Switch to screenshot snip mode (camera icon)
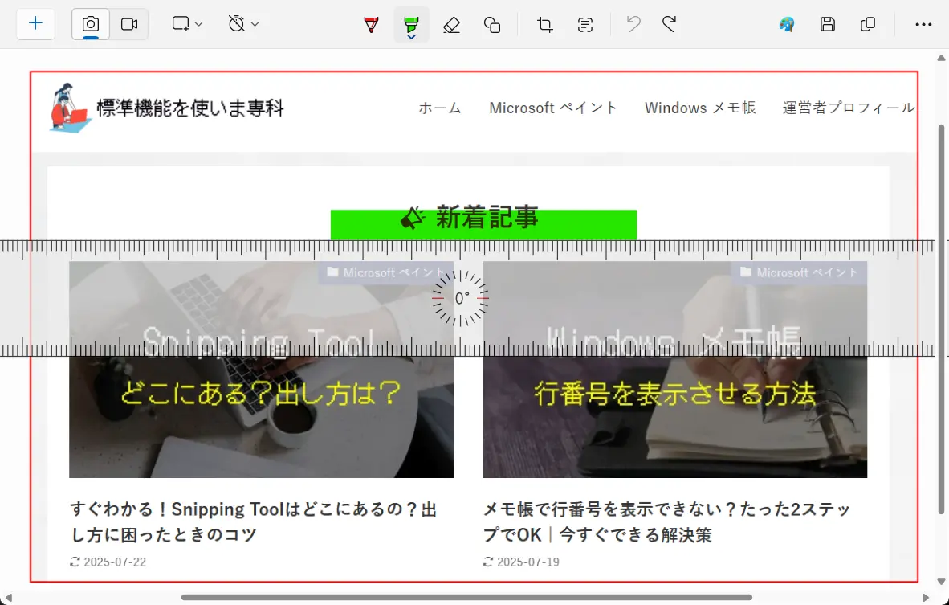This screenshot has height=605, width=949. pos(91,24)
